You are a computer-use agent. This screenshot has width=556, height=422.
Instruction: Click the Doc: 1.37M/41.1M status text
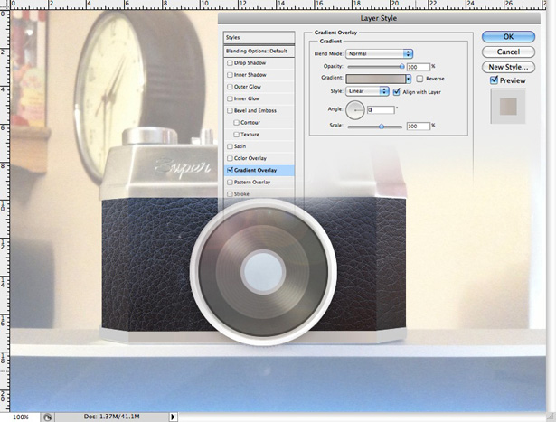tap(111, 417)
